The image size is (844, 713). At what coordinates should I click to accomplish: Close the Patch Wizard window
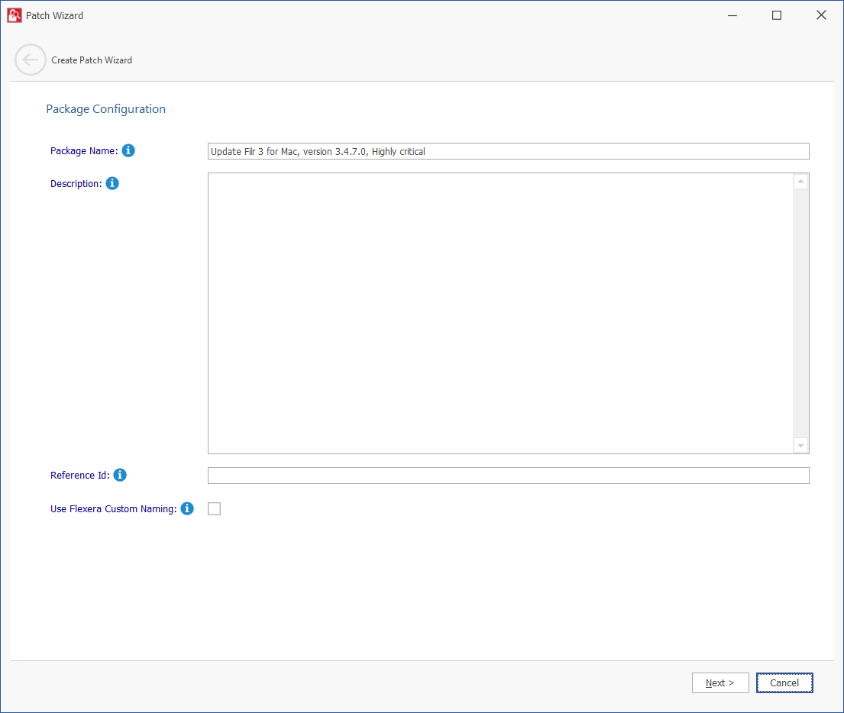[821, 15]
